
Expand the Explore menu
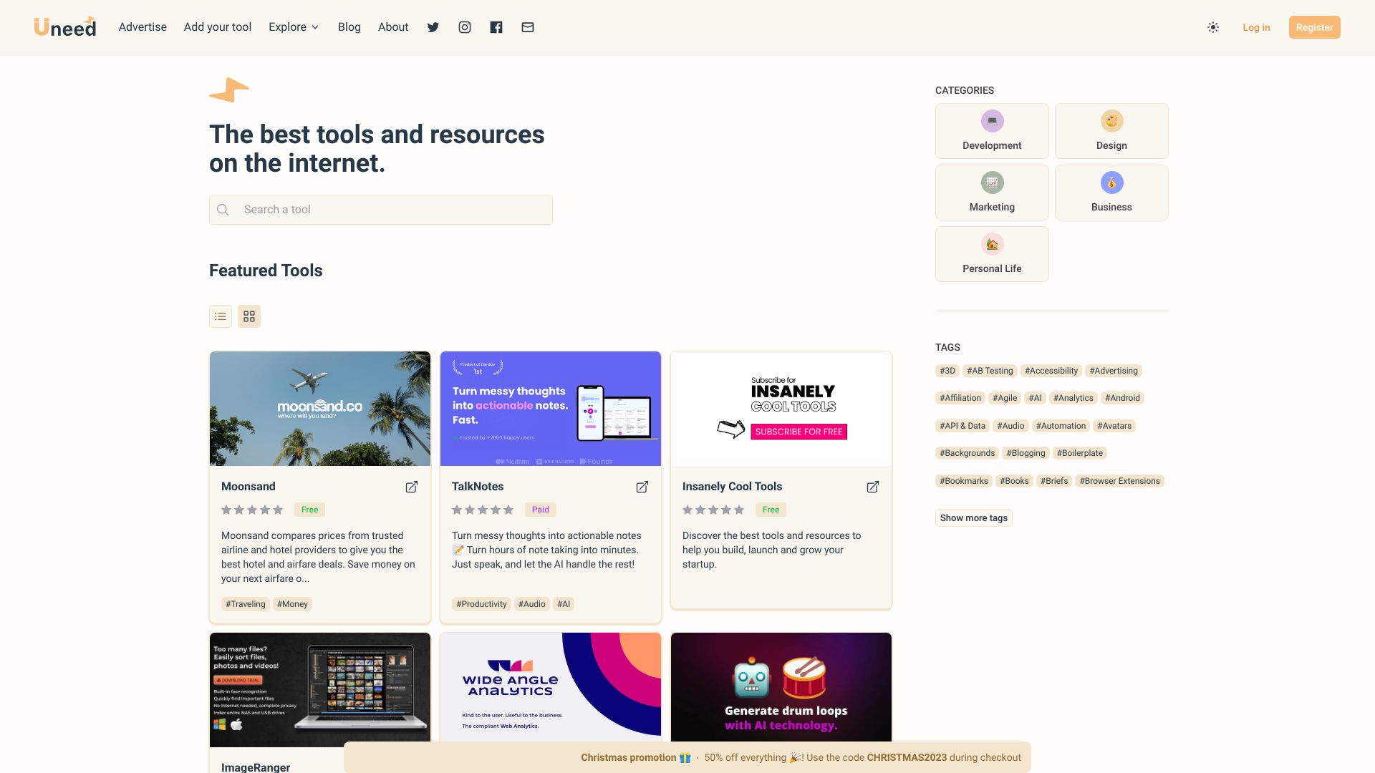click(x=293, y=26)
